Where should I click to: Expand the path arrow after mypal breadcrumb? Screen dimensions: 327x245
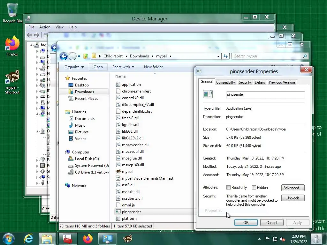[171, 56]
